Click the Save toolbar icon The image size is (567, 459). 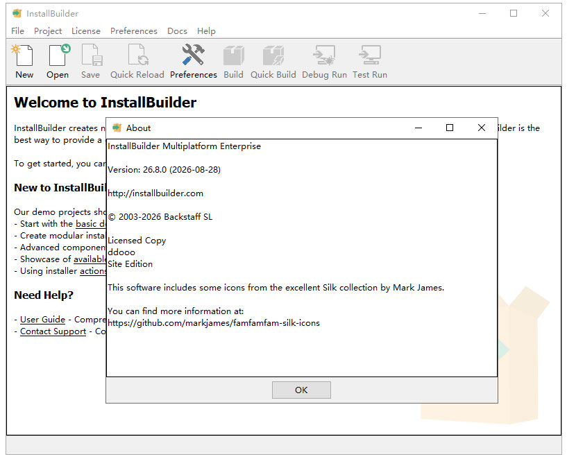point(92,55)
